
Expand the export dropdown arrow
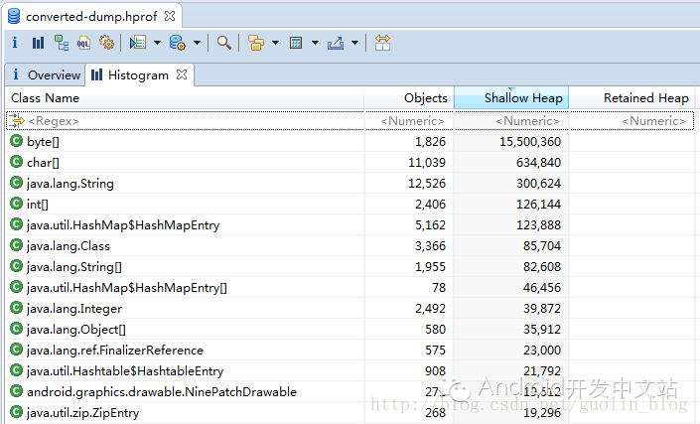[354, 43]
